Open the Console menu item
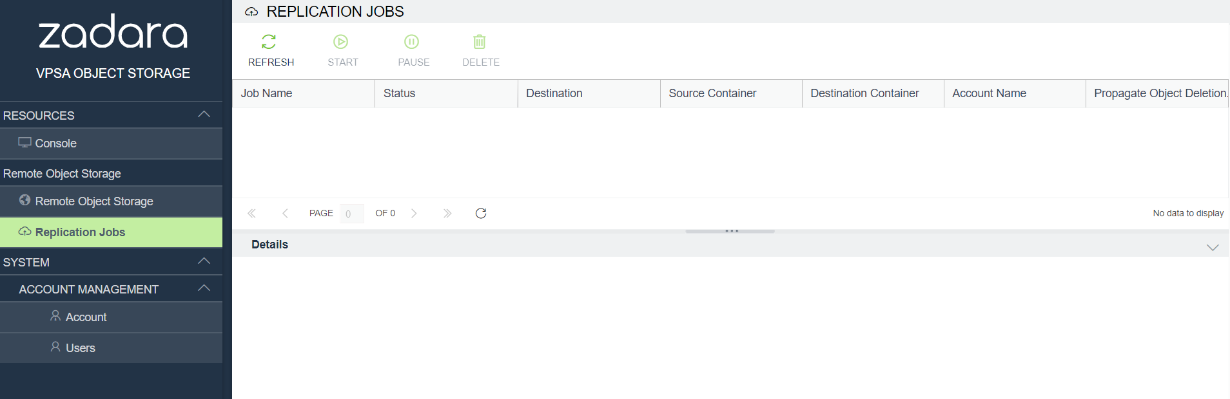 111,144
